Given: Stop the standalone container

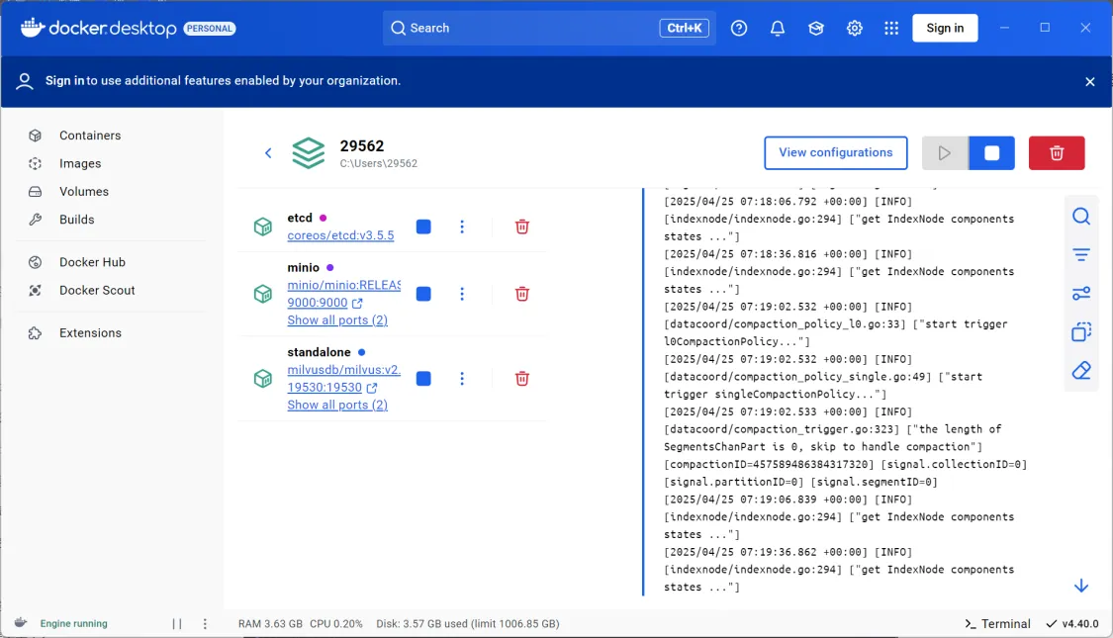Looking at the screenshot, I should [423, 378].
